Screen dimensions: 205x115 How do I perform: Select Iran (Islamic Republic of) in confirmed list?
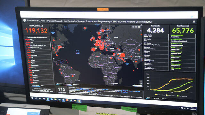37,45
